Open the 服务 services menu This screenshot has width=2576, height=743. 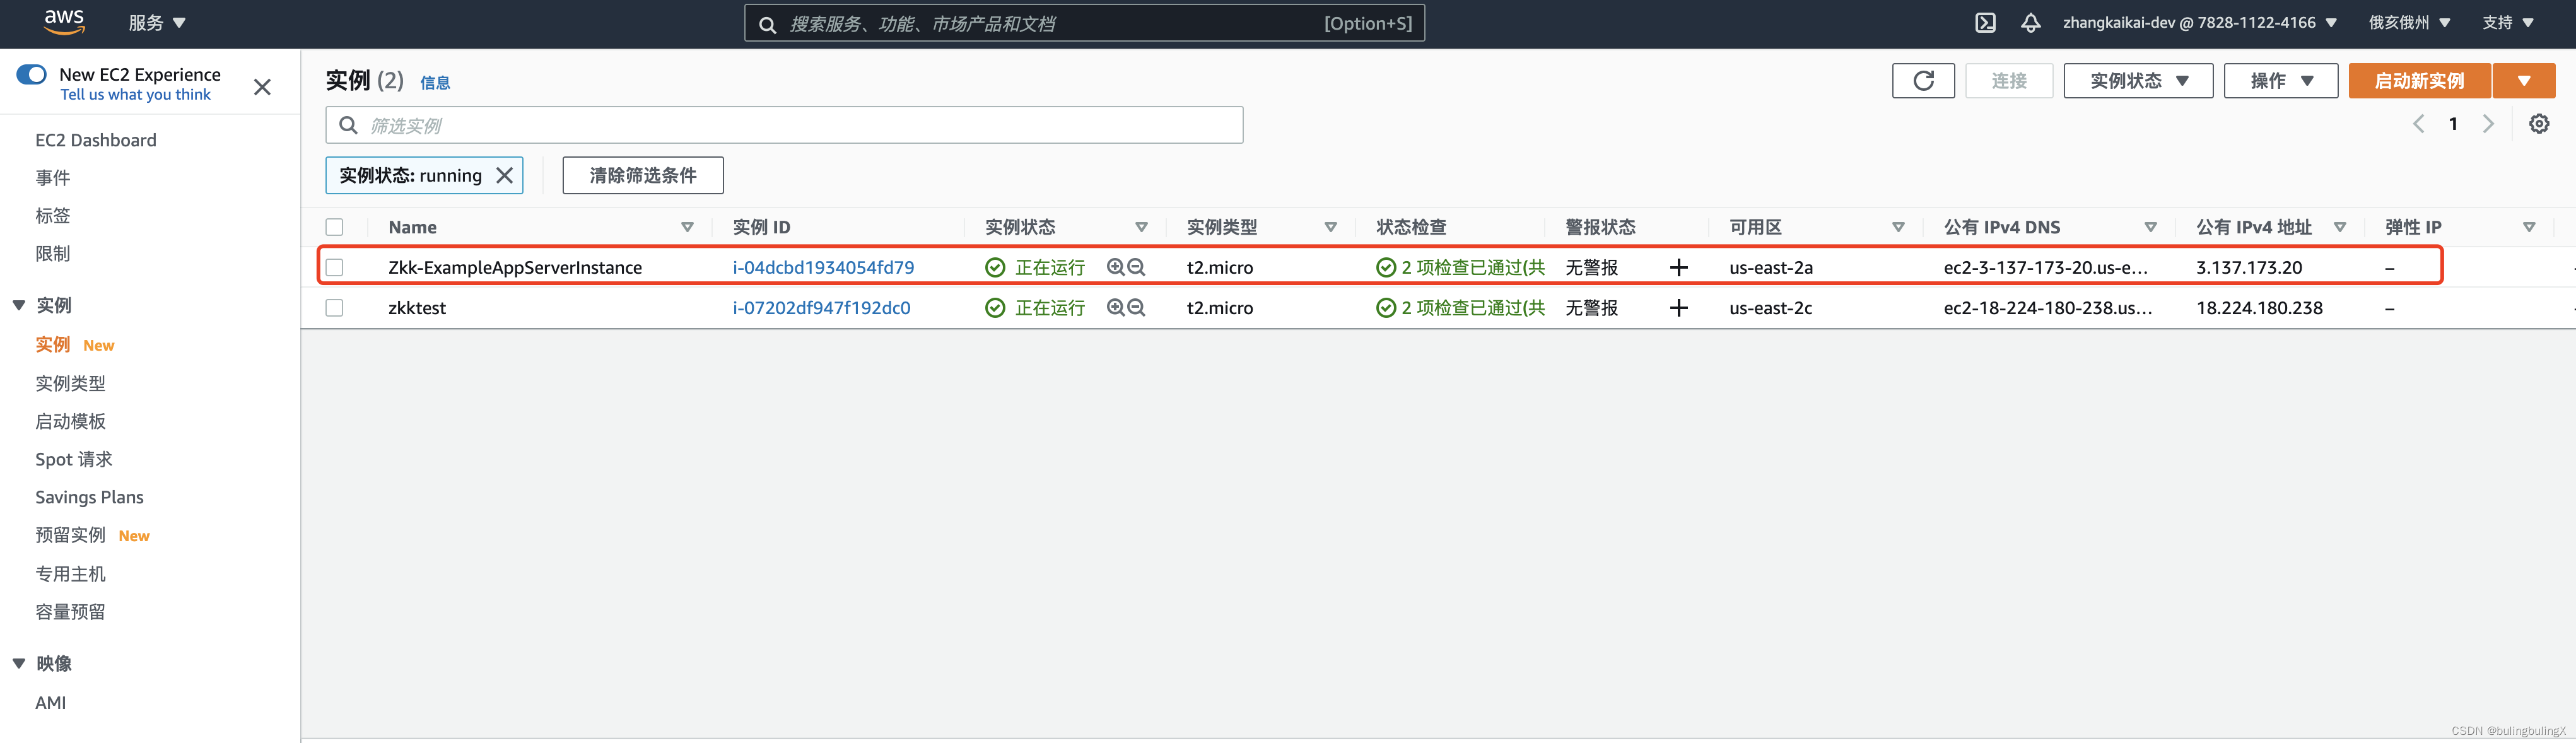tap(157, 23)
